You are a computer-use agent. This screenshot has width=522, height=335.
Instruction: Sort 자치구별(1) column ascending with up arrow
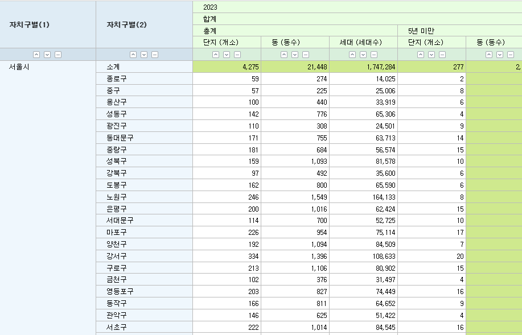pos(36,55)
